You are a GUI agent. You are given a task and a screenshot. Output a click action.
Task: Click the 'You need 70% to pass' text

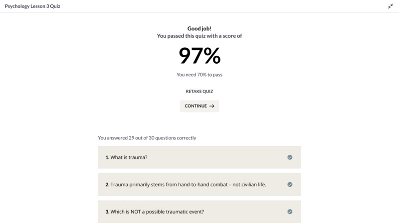tap(199, 75)
